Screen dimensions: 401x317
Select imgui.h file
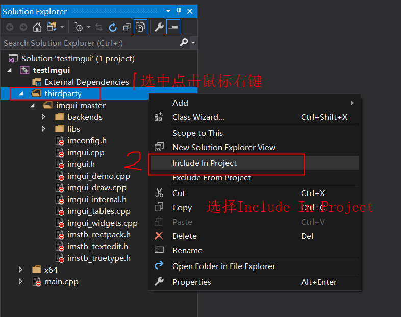pyautogui.click(x=81, y=164)
